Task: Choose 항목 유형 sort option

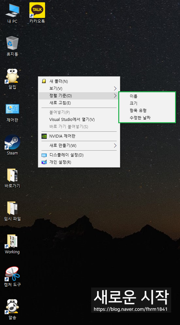Action: [138, 111]
